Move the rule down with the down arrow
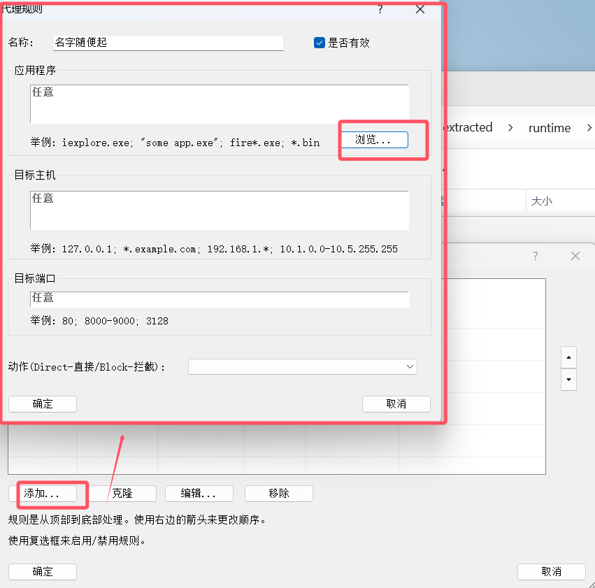Image resolution: width=595 pixels, height=588 pixels. [x=568, y=380]
